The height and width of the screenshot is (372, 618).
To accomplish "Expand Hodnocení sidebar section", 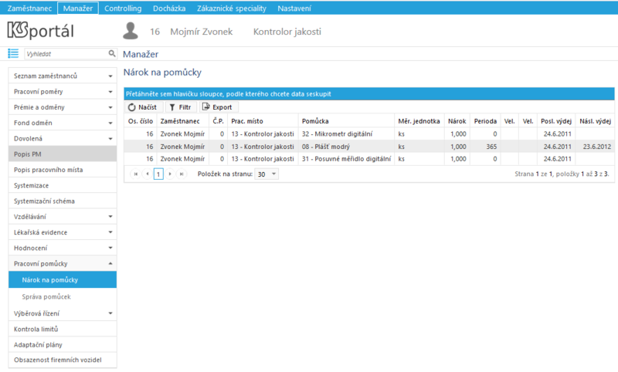I will pos(63,248).
